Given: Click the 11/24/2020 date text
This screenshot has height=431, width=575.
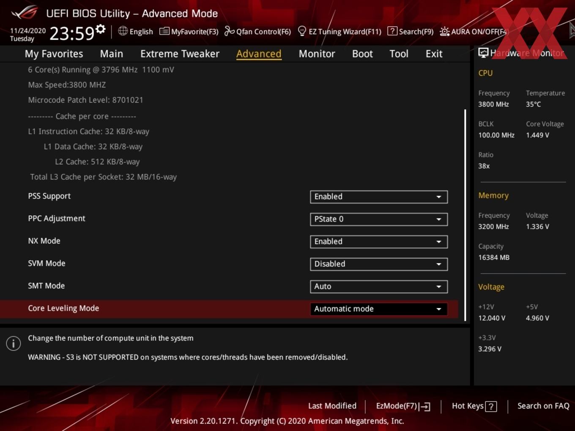Looking at the screenshot, I should pyautogui.click(x=28, y=31).
